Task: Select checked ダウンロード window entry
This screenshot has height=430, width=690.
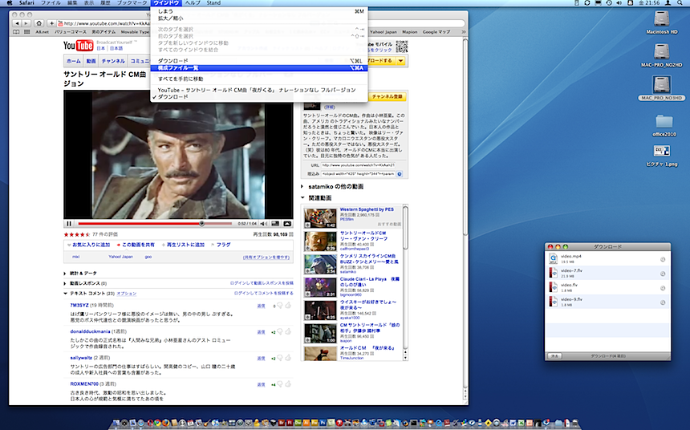Action: pos(258,96)
